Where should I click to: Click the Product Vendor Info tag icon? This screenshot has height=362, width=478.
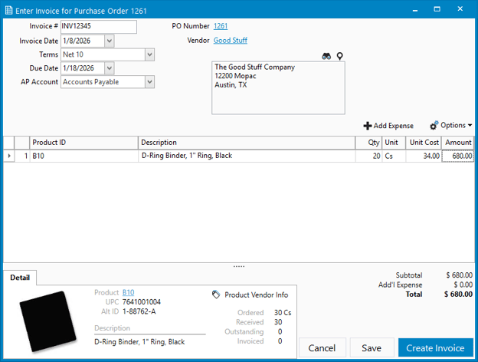(x=216, y=295)
